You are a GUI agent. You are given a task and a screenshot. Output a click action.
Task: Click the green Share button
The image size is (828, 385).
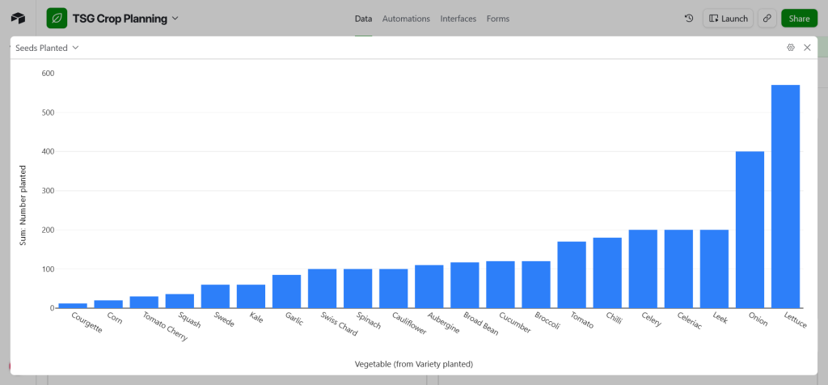(x=799, y=18)
